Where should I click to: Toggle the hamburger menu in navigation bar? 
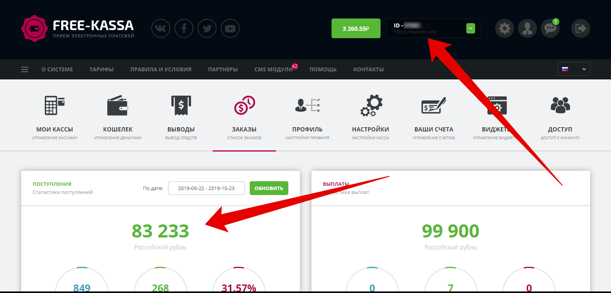point(25,69)
